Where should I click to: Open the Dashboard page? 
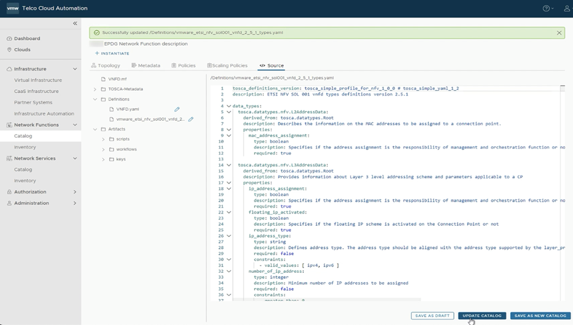tap(27, 39)
